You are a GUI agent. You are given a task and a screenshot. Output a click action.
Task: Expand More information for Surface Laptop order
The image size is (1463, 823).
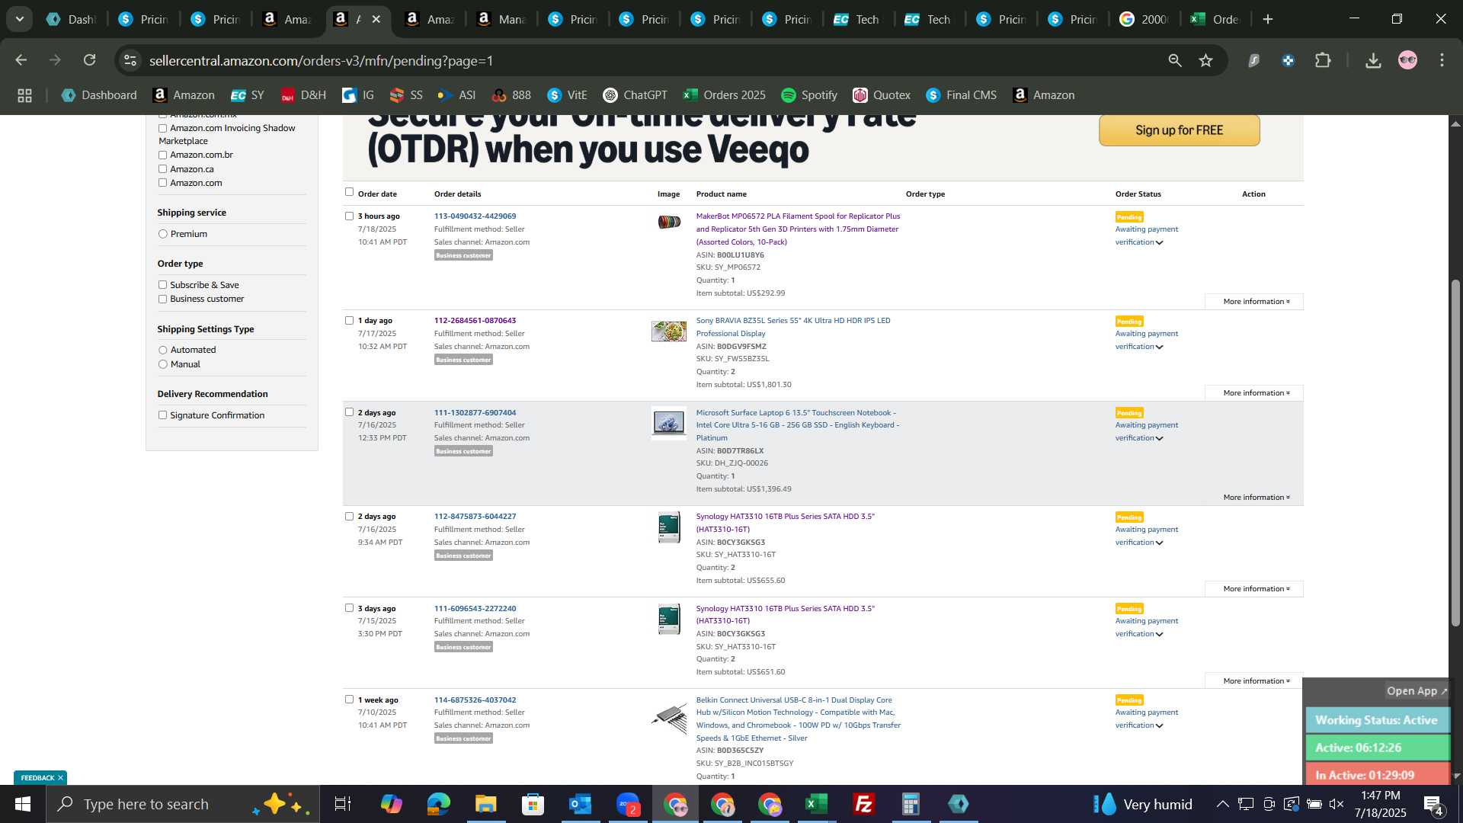pyautogui.click(x=1256, y=498)
